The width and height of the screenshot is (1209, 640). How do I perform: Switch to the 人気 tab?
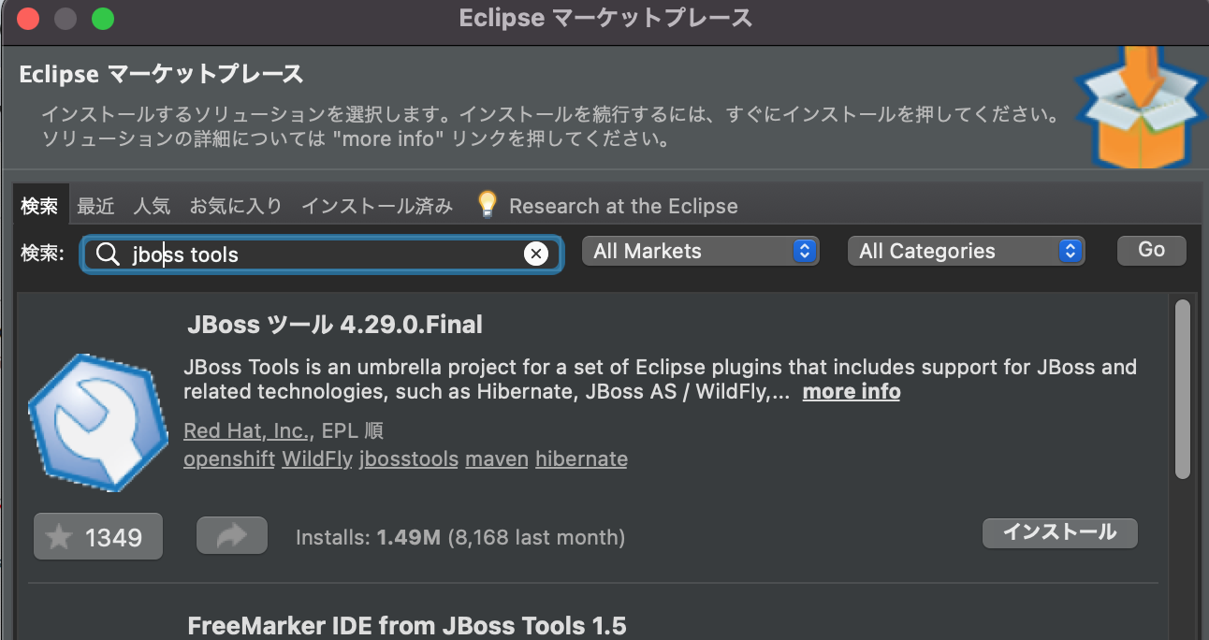click(152, 206)
